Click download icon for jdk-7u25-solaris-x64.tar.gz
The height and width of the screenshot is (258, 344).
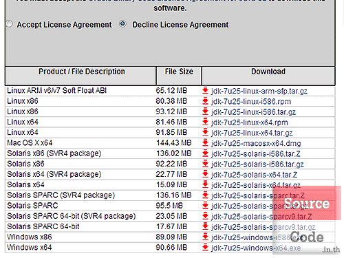click(205, 184)
